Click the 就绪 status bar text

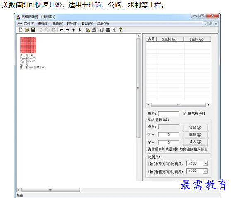pyautogui.click(x=19, y=196)
